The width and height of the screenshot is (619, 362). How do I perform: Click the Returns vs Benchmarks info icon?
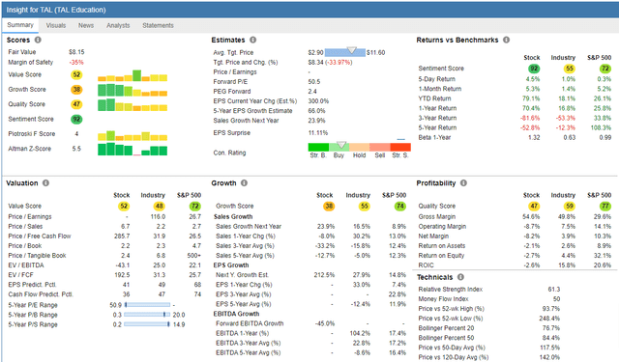click(507, 40)
